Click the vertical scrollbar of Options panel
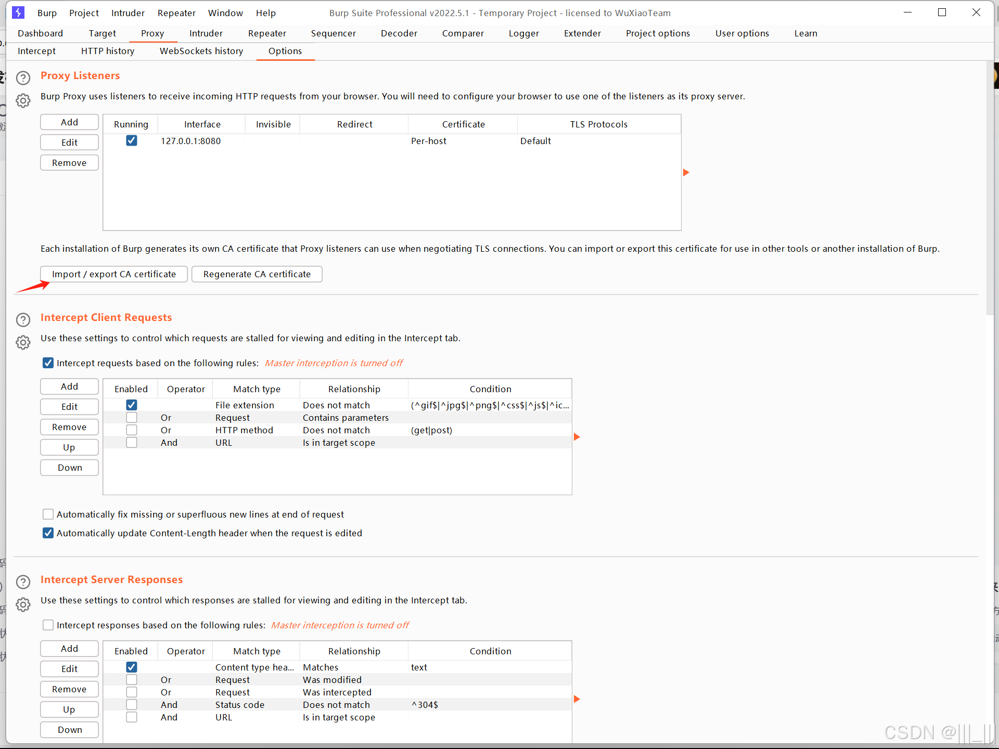This screenshot has width=999, height=749. 990,187
